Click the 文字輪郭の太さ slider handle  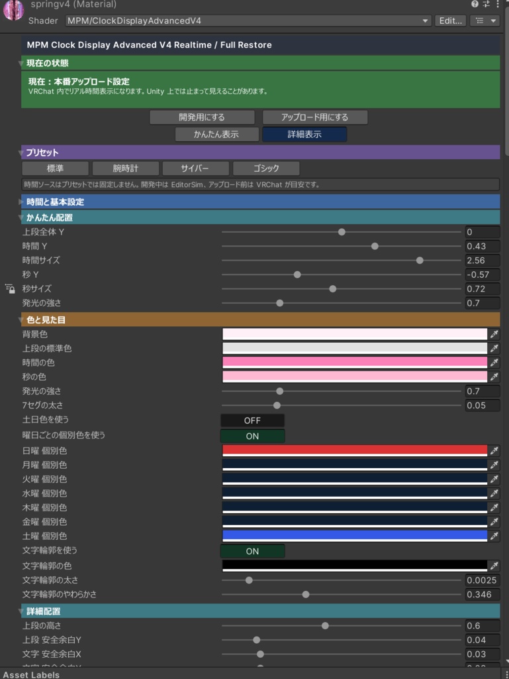pos(249,580)
